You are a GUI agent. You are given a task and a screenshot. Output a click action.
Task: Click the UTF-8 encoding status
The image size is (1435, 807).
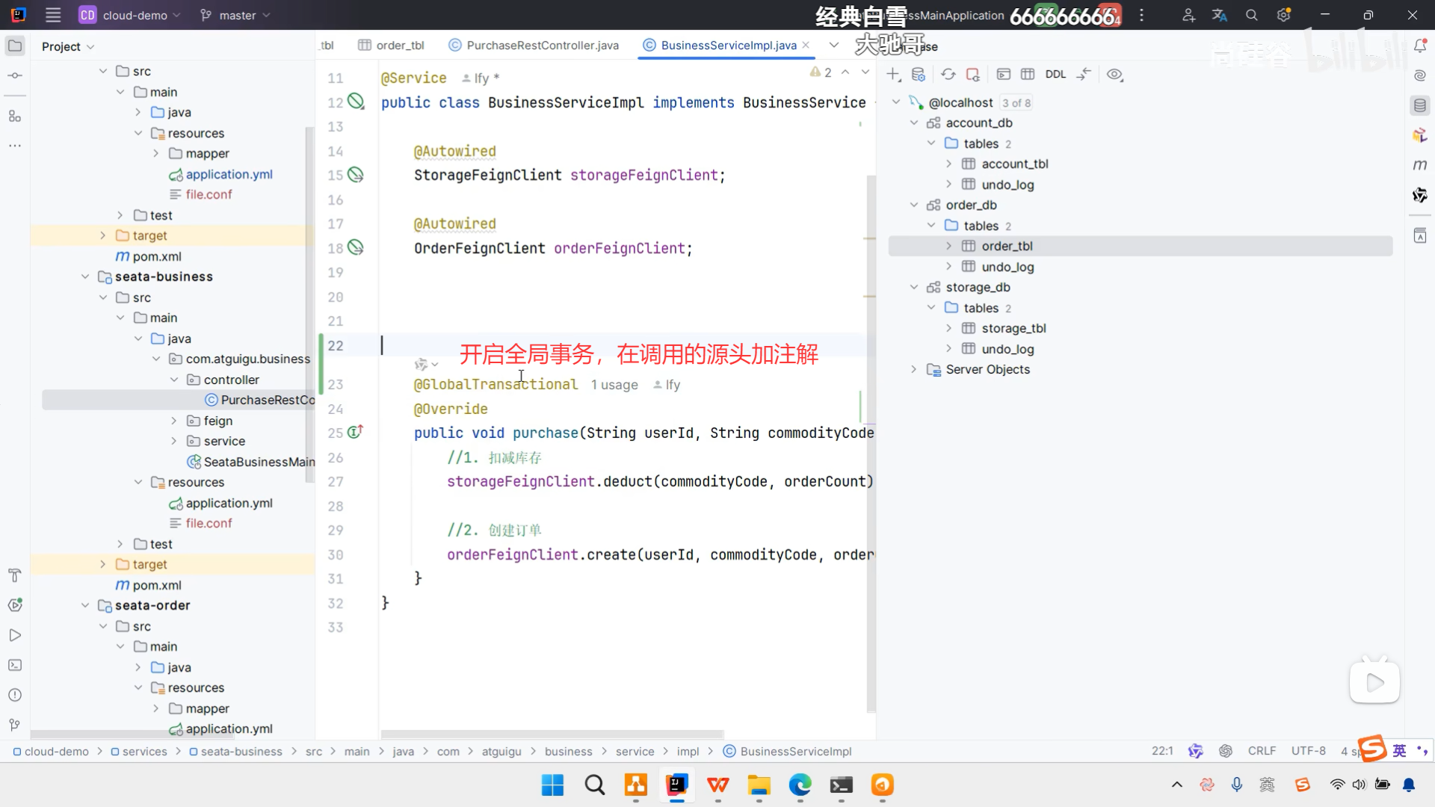coord(1308,751)
